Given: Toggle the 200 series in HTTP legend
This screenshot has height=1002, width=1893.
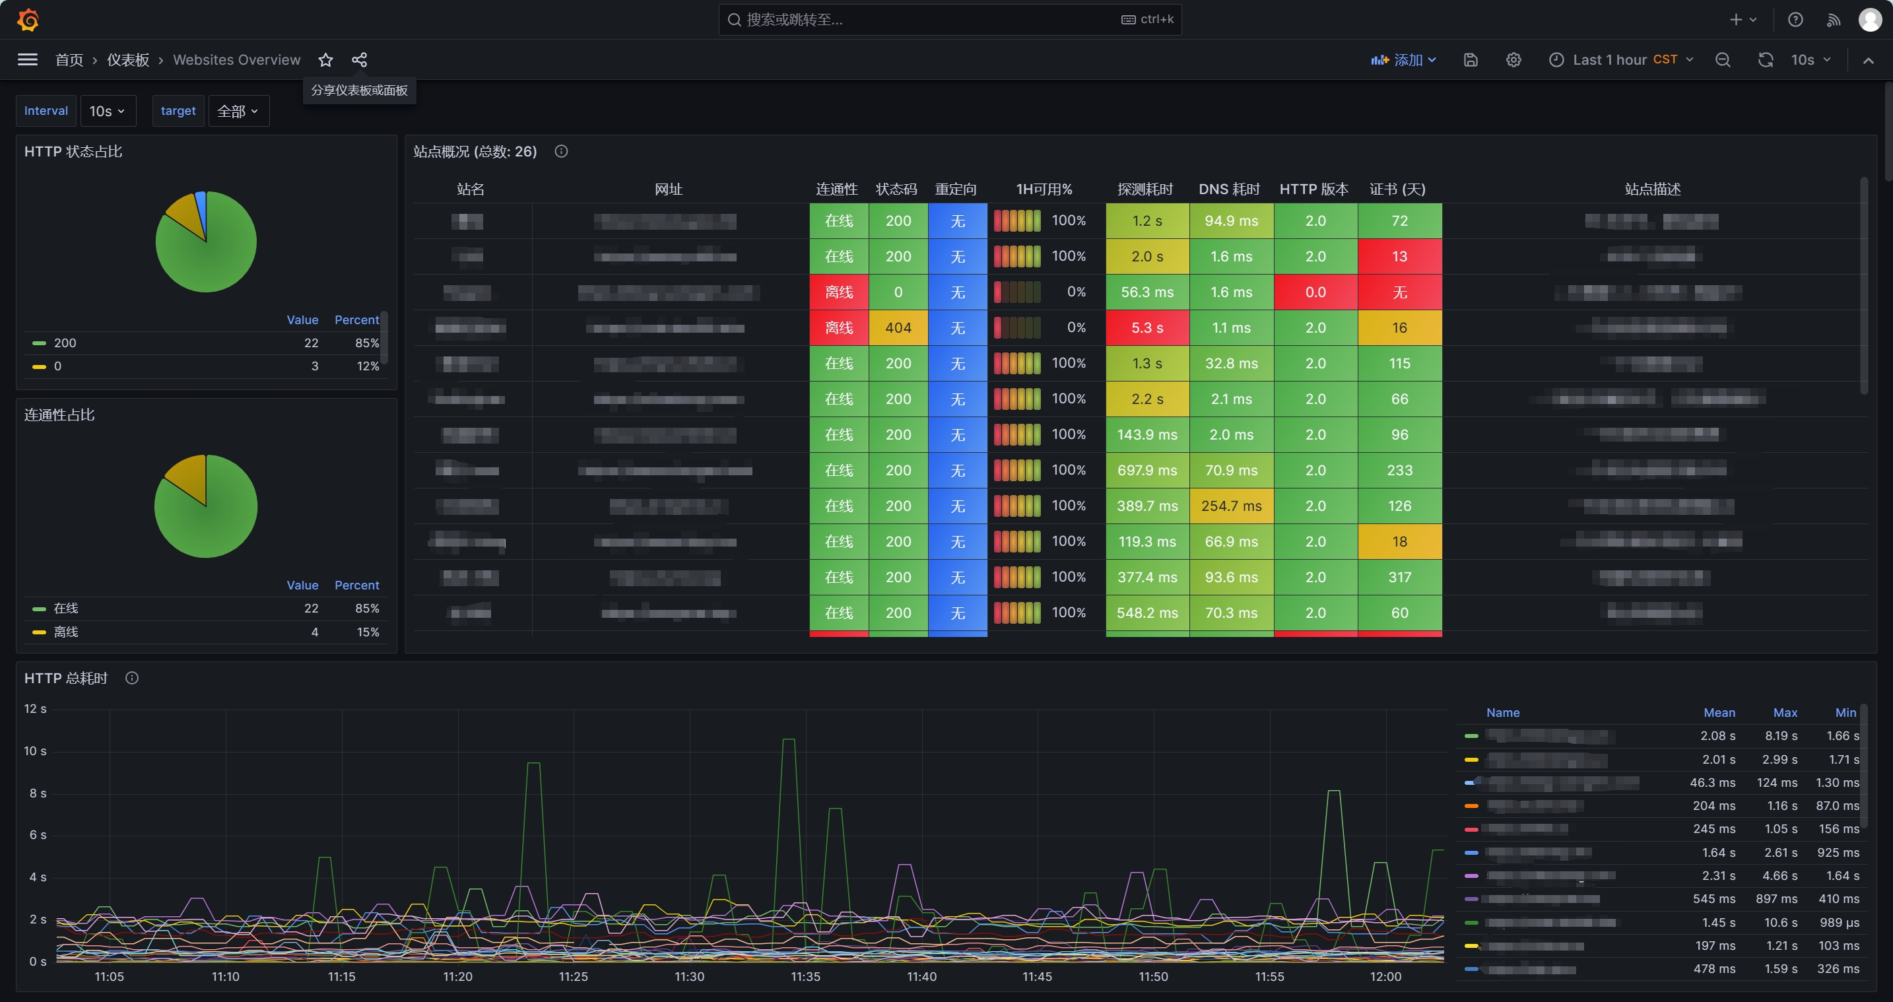Looking at the screenshot, I should click(65, 343).
